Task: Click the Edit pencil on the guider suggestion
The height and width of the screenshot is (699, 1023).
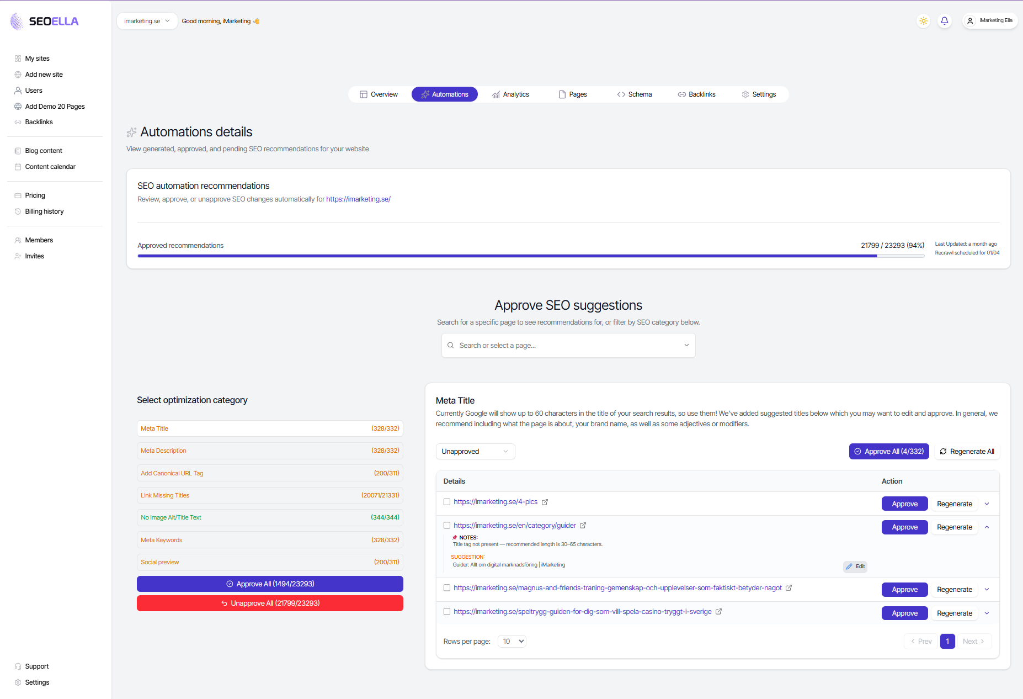Action: [855, 566]
